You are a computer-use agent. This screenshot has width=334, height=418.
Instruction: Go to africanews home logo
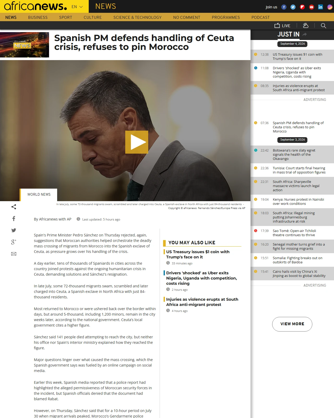[35, 6]
